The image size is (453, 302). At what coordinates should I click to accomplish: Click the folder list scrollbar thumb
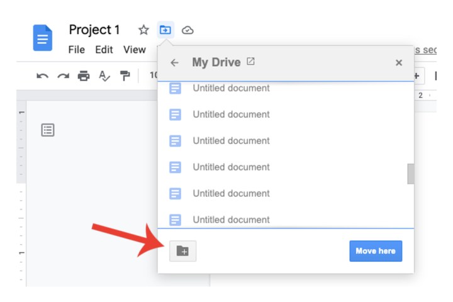[410, 174]
